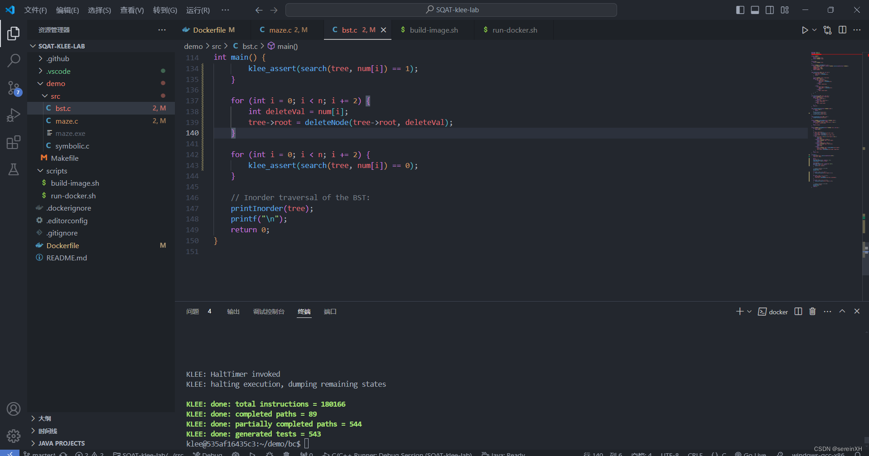
Task: Expand the JAVA PROJECTS section
Action: [x=101, y=443]
